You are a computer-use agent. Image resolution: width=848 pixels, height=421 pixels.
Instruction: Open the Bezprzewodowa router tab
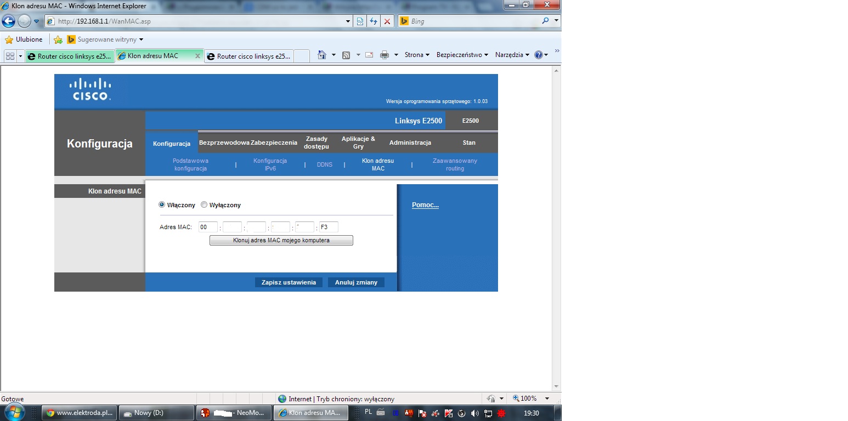coord(224,143)
